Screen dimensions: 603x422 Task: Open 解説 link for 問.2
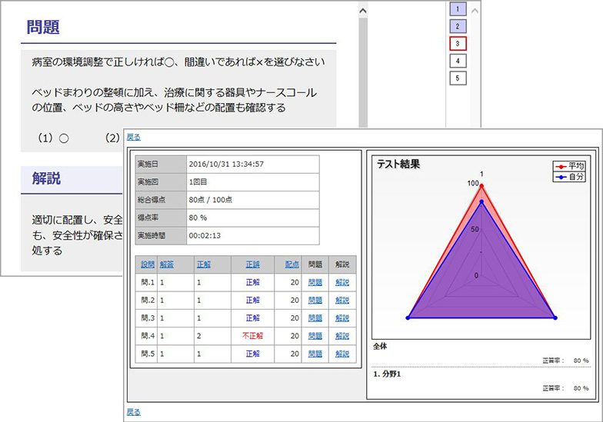pos(342,300)
